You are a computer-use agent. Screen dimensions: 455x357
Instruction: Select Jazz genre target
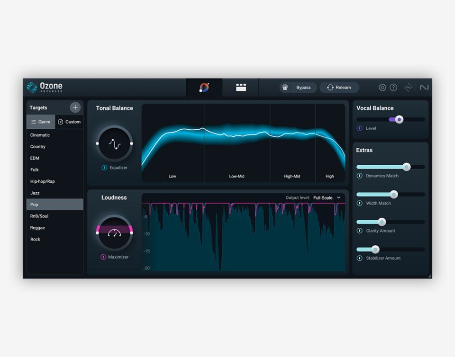(35, 193)
